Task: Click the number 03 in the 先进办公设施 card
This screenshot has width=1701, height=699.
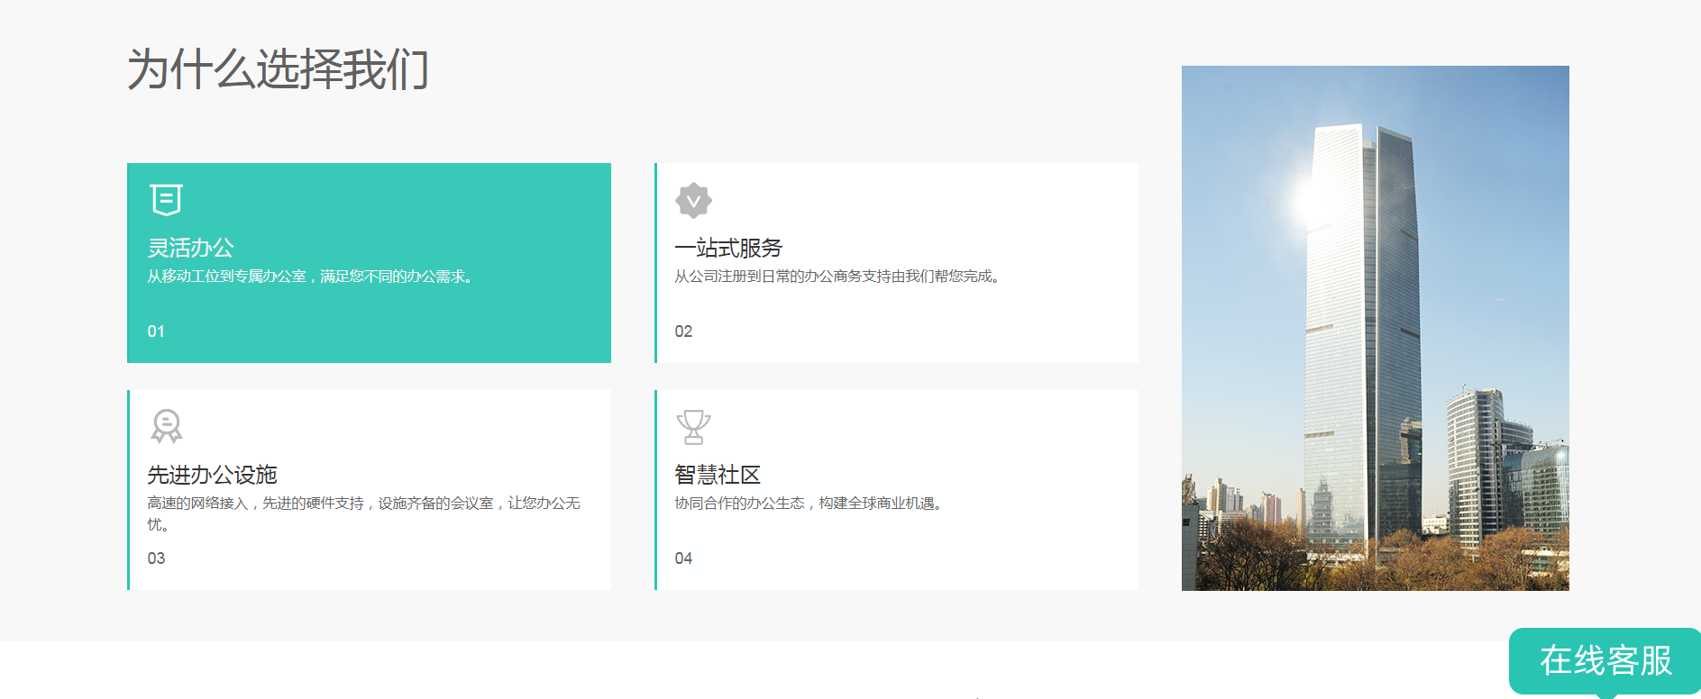Action: (156, 558)
